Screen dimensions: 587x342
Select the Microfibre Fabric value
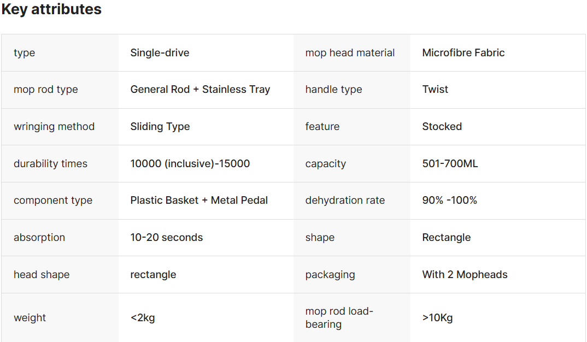(463, 53)
